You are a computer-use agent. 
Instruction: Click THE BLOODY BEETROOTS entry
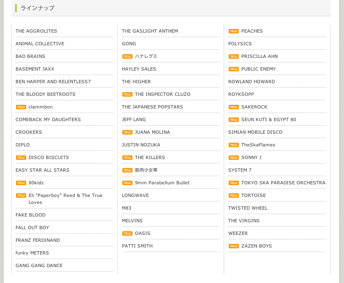click(x=45, y=94)
